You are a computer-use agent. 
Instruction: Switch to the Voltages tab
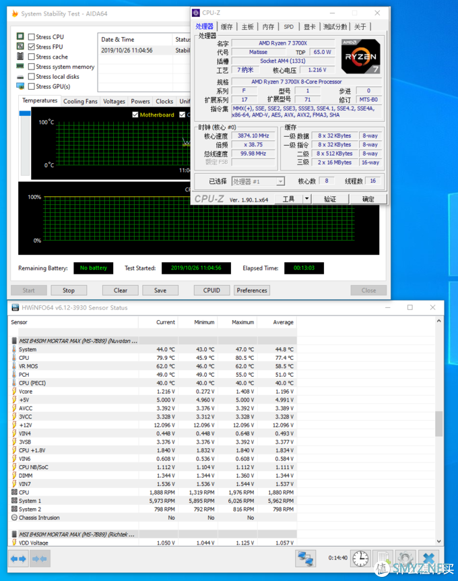click(114, 102)
